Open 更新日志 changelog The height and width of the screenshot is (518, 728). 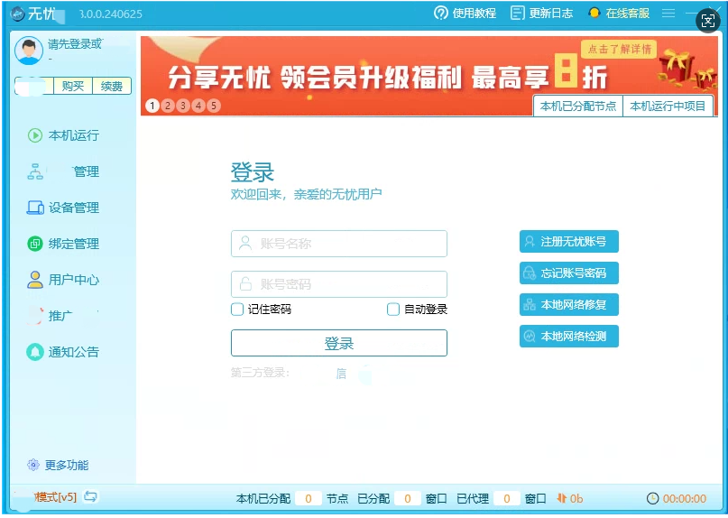(542, 13)
